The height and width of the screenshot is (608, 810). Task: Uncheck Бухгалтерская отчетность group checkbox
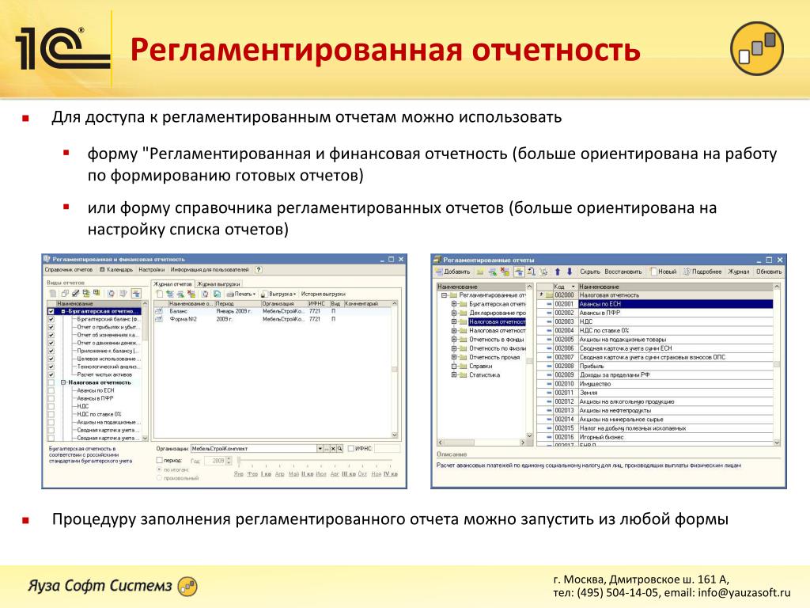coord(51,311)
